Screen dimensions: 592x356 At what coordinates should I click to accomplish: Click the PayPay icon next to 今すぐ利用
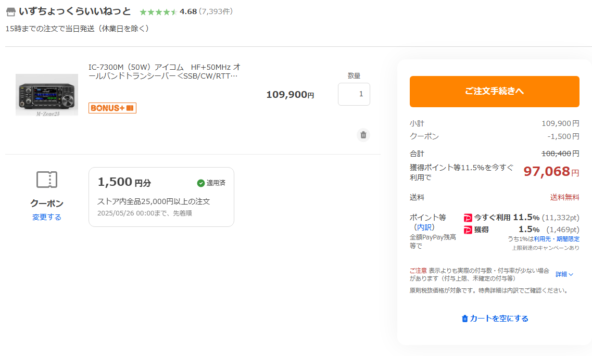click(468, 218)
